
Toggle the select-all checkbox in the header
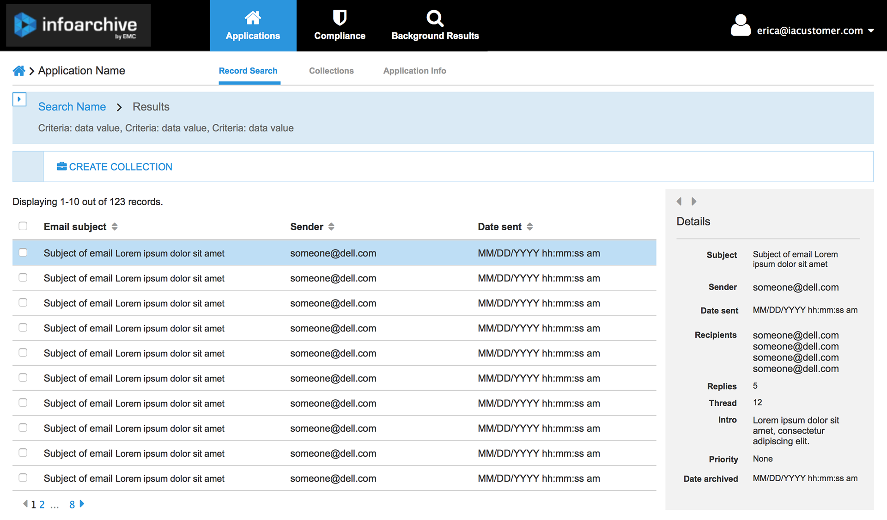coord(23,226)
